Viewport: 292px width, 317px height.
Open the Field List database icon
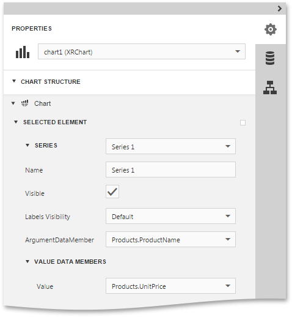point(270,58)
